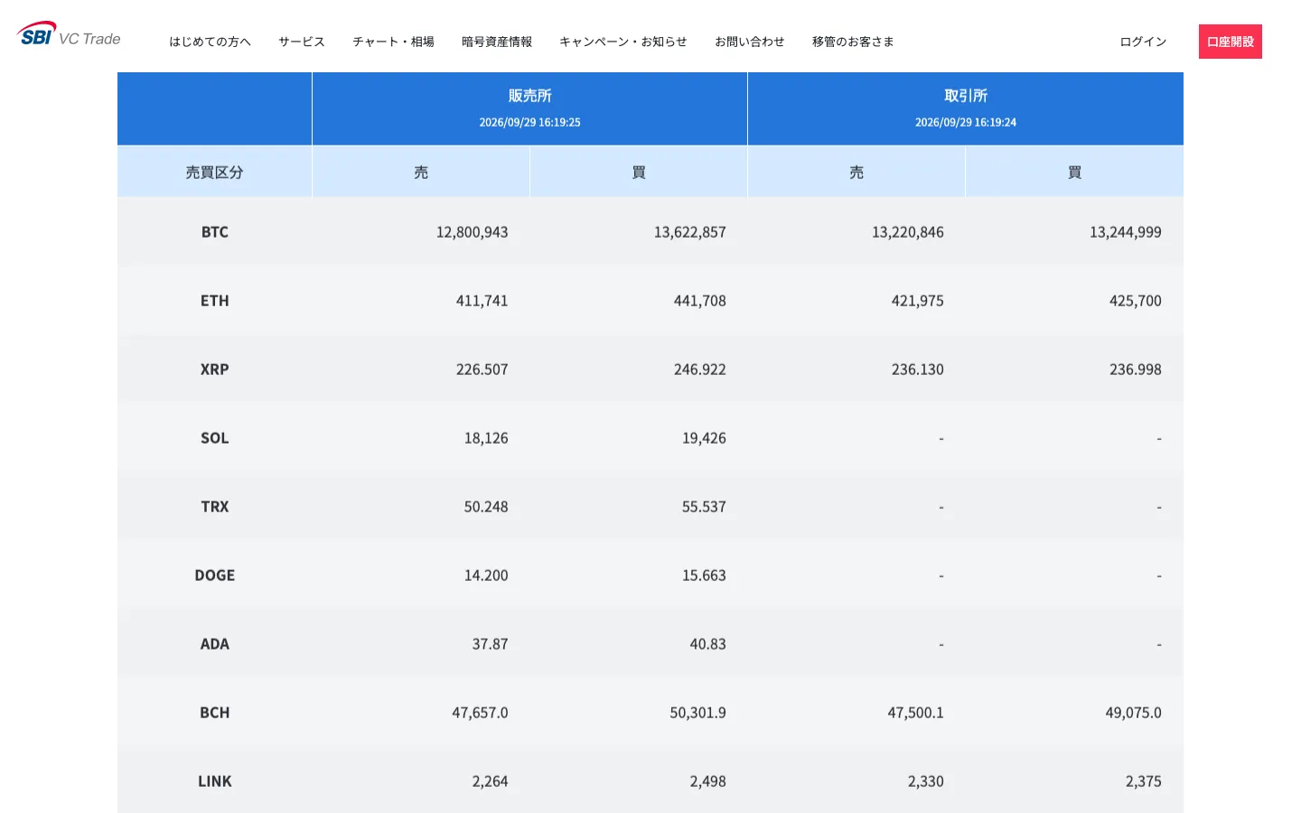Select SOL buy price 19,426

coord(705,438)
